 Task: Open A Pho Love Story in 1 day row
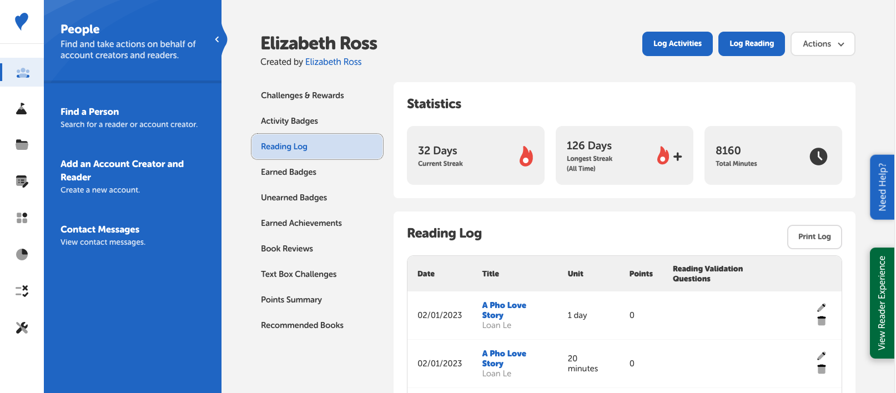tap(504, 310)
